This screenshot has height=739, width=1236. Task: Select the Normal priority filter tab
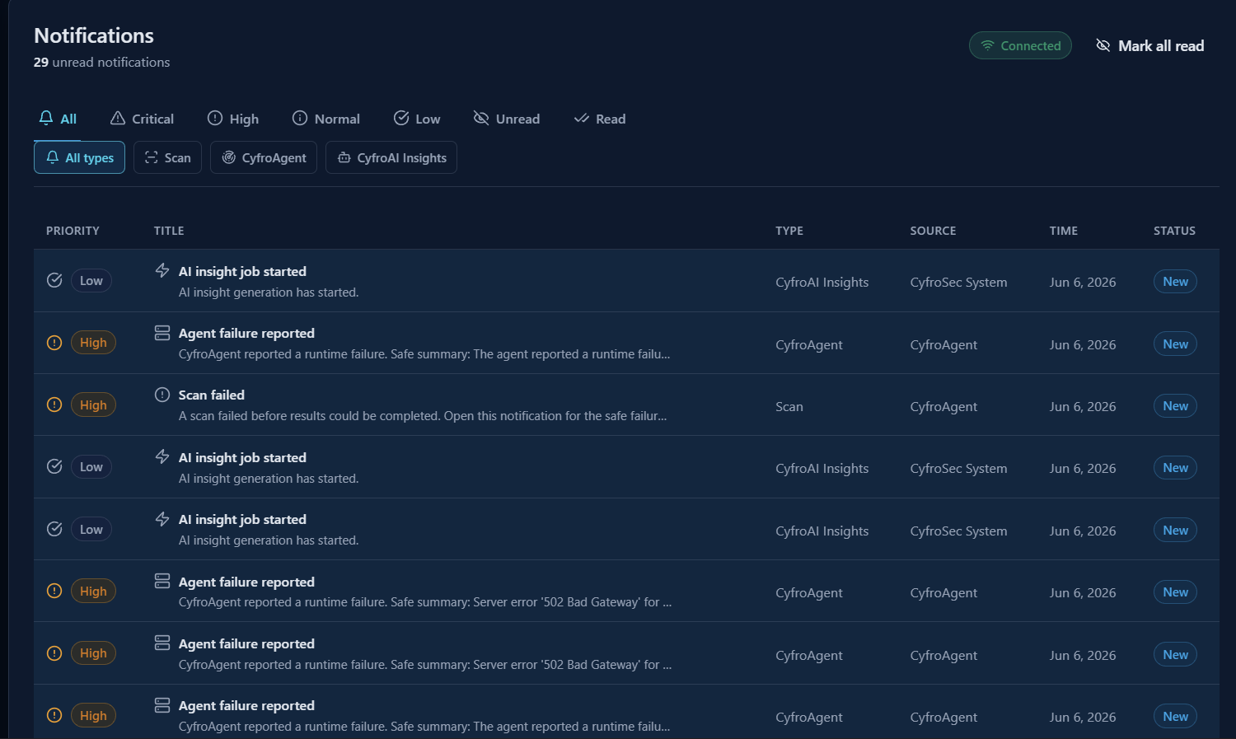(326, 119)
